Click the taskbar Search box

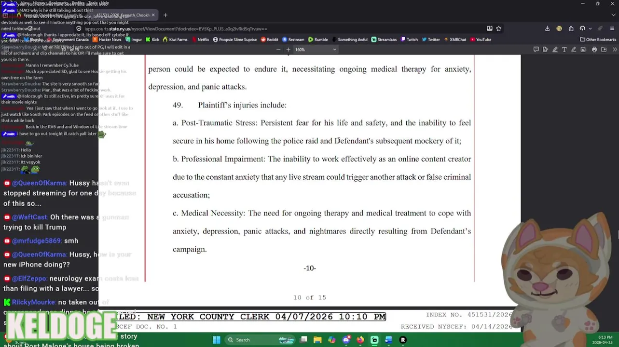[261, 340]
